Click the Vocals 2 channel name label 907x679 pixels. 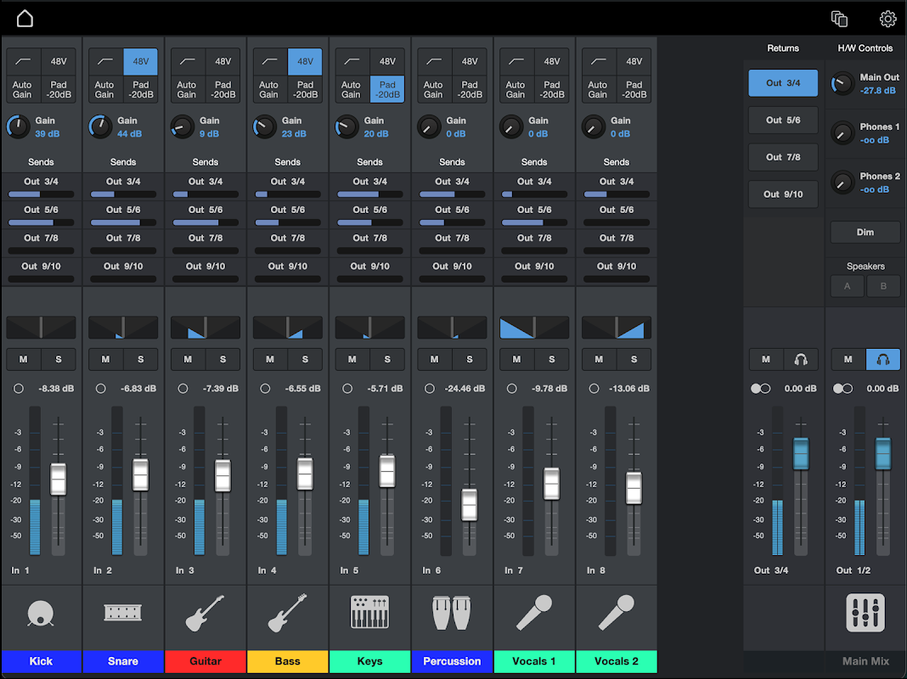tap(617, 662)
